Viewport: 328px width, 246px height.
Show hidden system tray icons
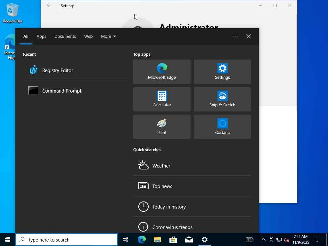tap(264, 240)
